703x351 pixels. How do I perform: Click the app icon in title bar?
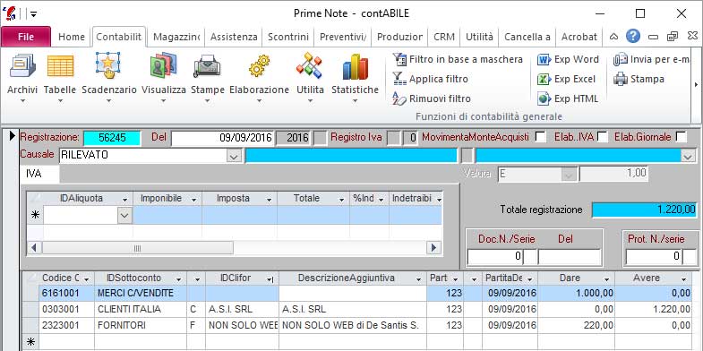point(10,13)
